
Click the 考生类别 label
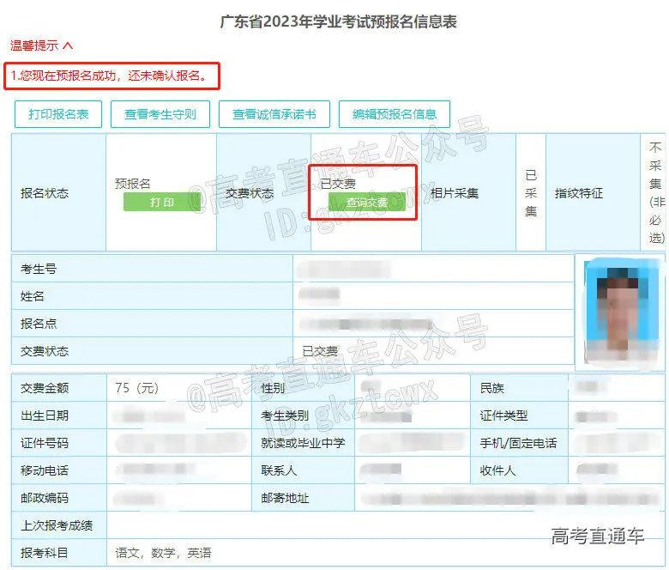point(285,415)
